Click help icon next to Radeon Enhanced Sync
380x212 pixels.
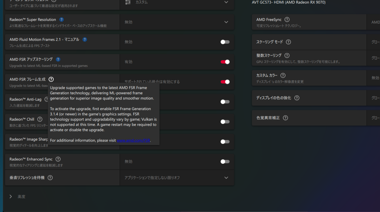(58, 159)
